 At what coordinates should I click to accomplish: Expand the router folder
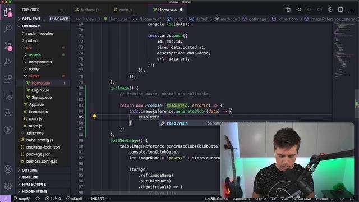(34, 69)
